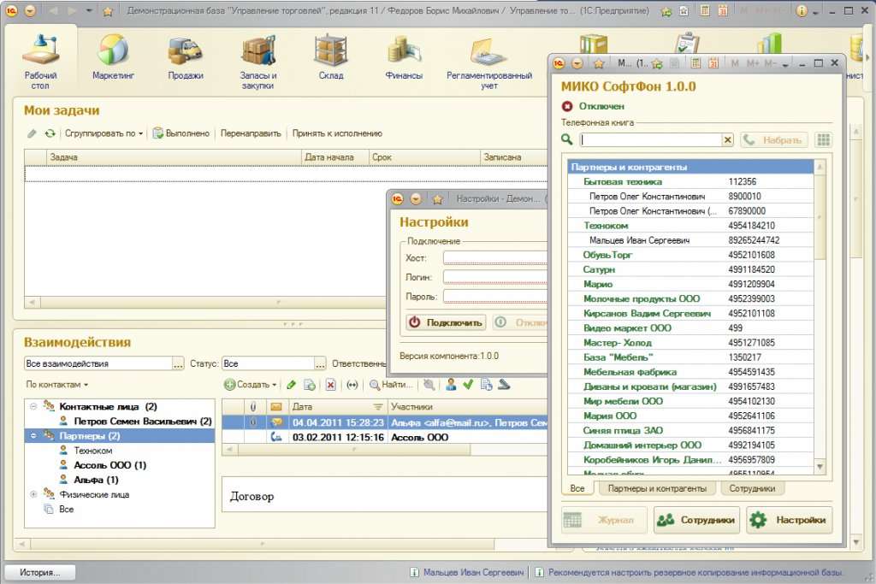Image resolution: width=876 pixels, height=584 pixels.
Task: Switch to Партнеры и контрагенты tab
Action: (x=656, y=488)
